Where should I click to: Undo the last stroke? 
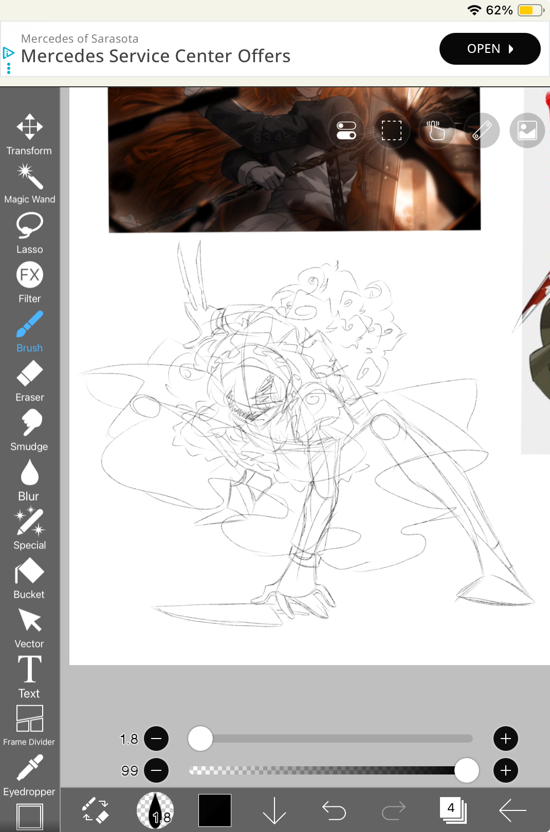tap(334, 810)
